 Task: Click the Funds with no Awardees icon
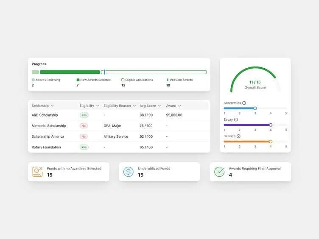(x=37, y=172)
